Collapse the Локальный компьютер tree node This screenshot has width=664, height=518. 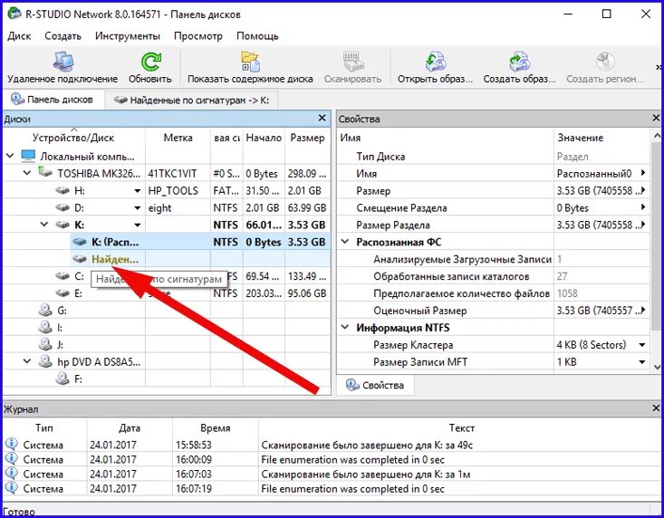10,156
